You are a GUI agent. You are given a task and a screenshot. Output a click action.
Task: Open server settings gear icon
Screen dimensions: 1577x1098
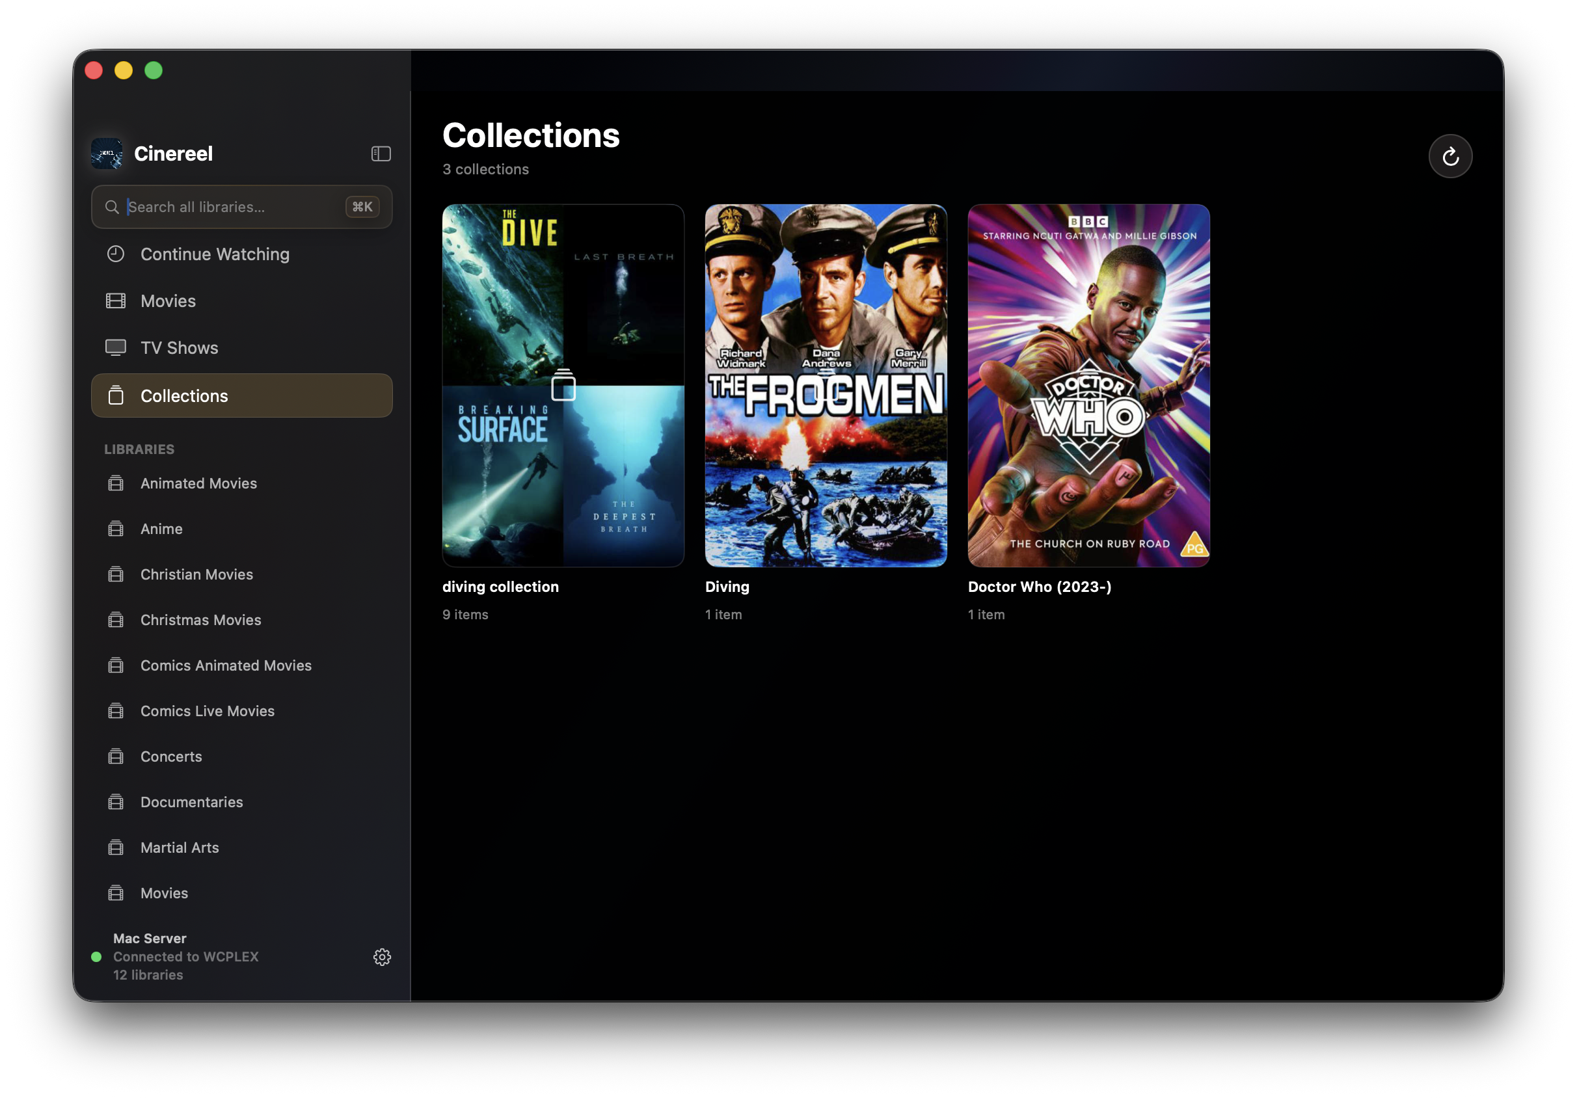pos(383,957)
